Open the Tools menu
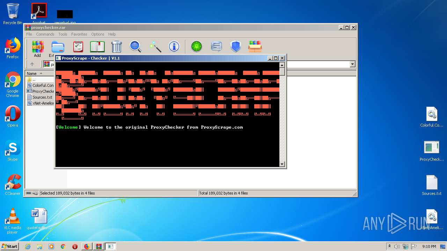The width and height of the screenshot is (447, 251). coord(63,34)
